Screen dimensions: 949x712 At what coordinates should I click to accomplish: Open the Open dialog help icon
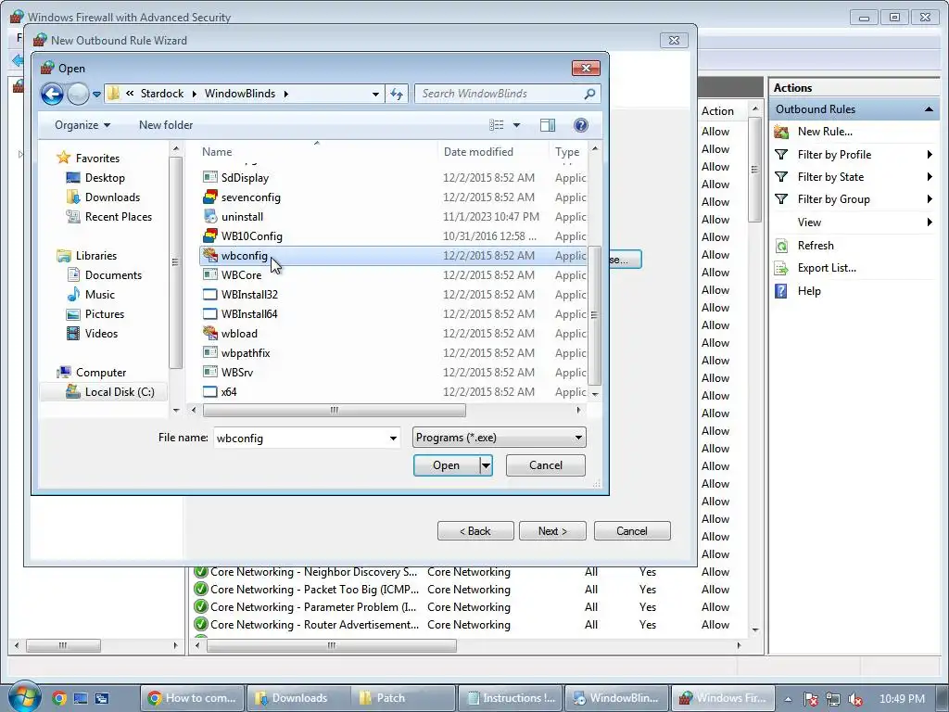pyautogui.click(x=580, y=125)
